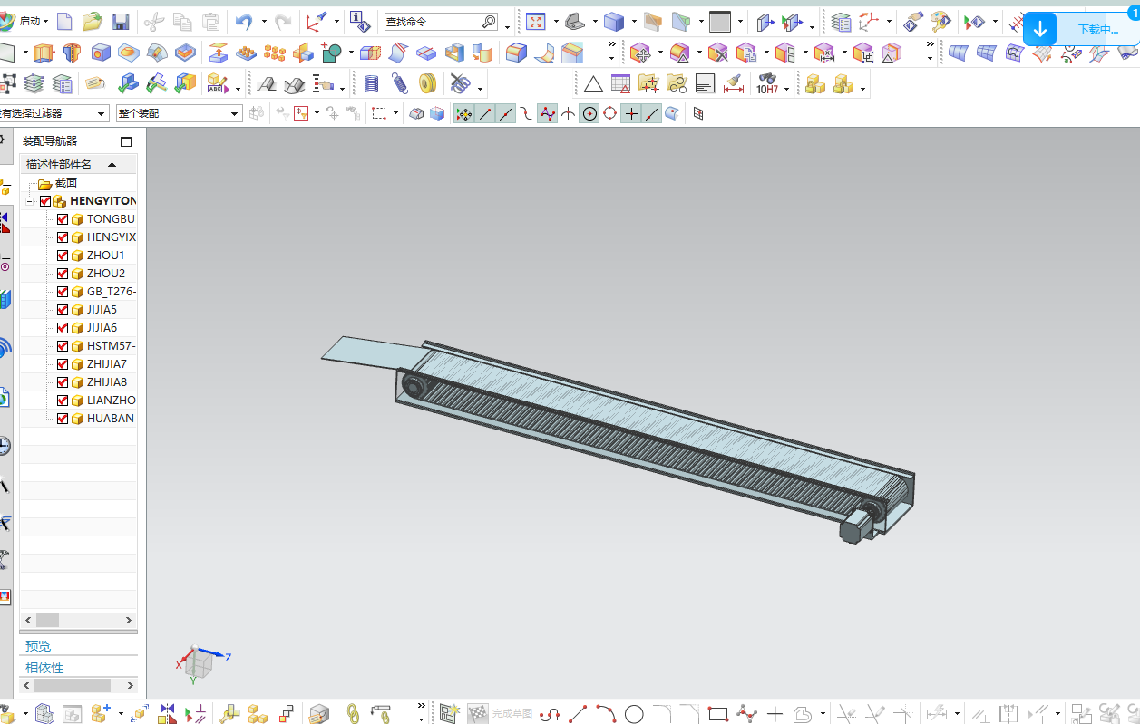Toggle the arc center snap point button

(589, 113)
